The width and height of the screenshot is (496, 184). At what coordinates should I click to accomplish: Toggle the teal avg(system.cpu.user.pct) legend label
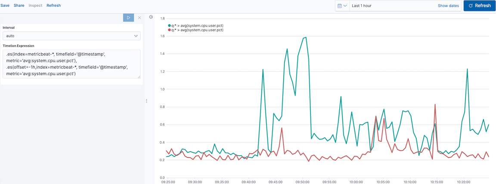(197, 26)
